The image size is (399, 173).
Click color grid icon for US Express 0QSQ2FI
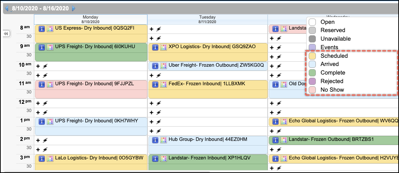(50, 29)
